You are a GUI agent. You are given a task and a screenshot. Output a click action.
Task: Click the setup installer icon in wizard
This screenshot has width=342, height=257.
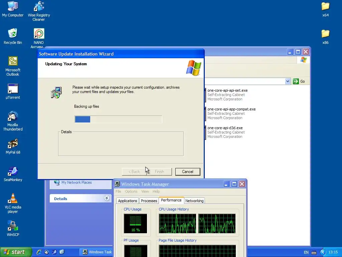pos(56,92)
